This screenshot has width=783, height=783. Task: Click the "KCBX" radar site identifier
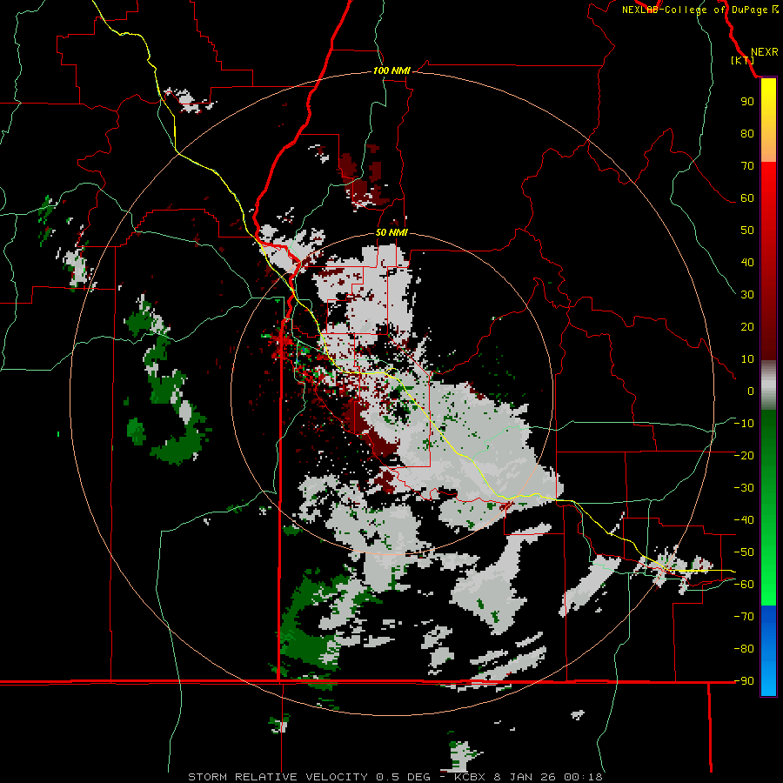(470, 777)
